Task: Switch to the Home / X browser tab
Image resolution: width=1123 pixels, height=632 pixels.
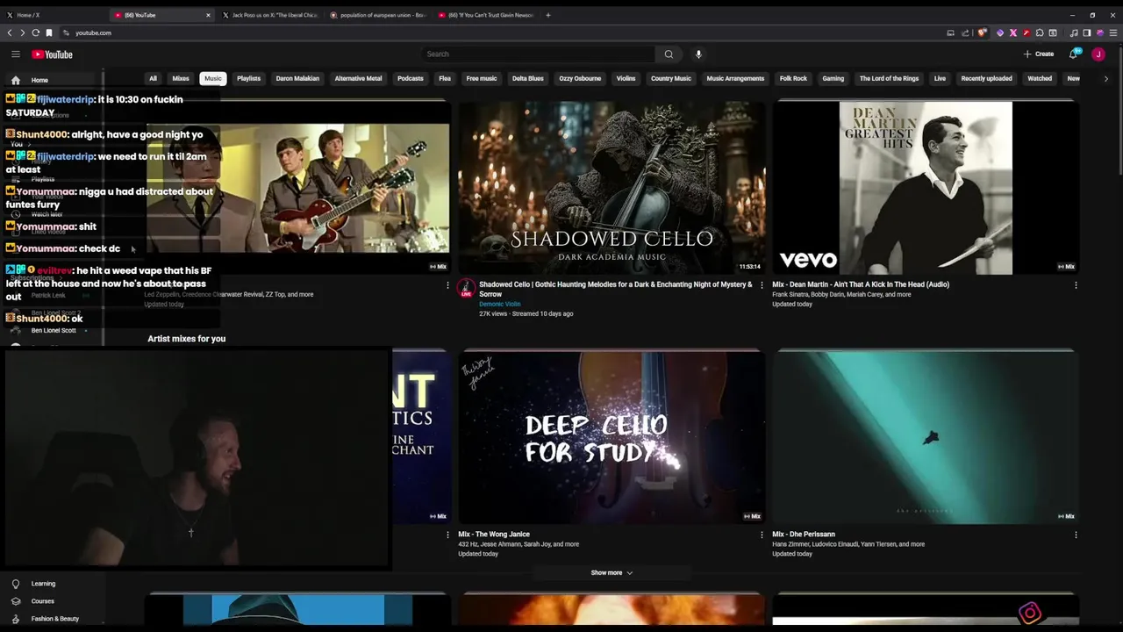Action: [53, 15]
